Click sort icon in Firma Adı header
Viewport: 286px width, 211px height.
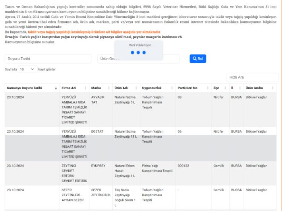click(x=85, y=88)
